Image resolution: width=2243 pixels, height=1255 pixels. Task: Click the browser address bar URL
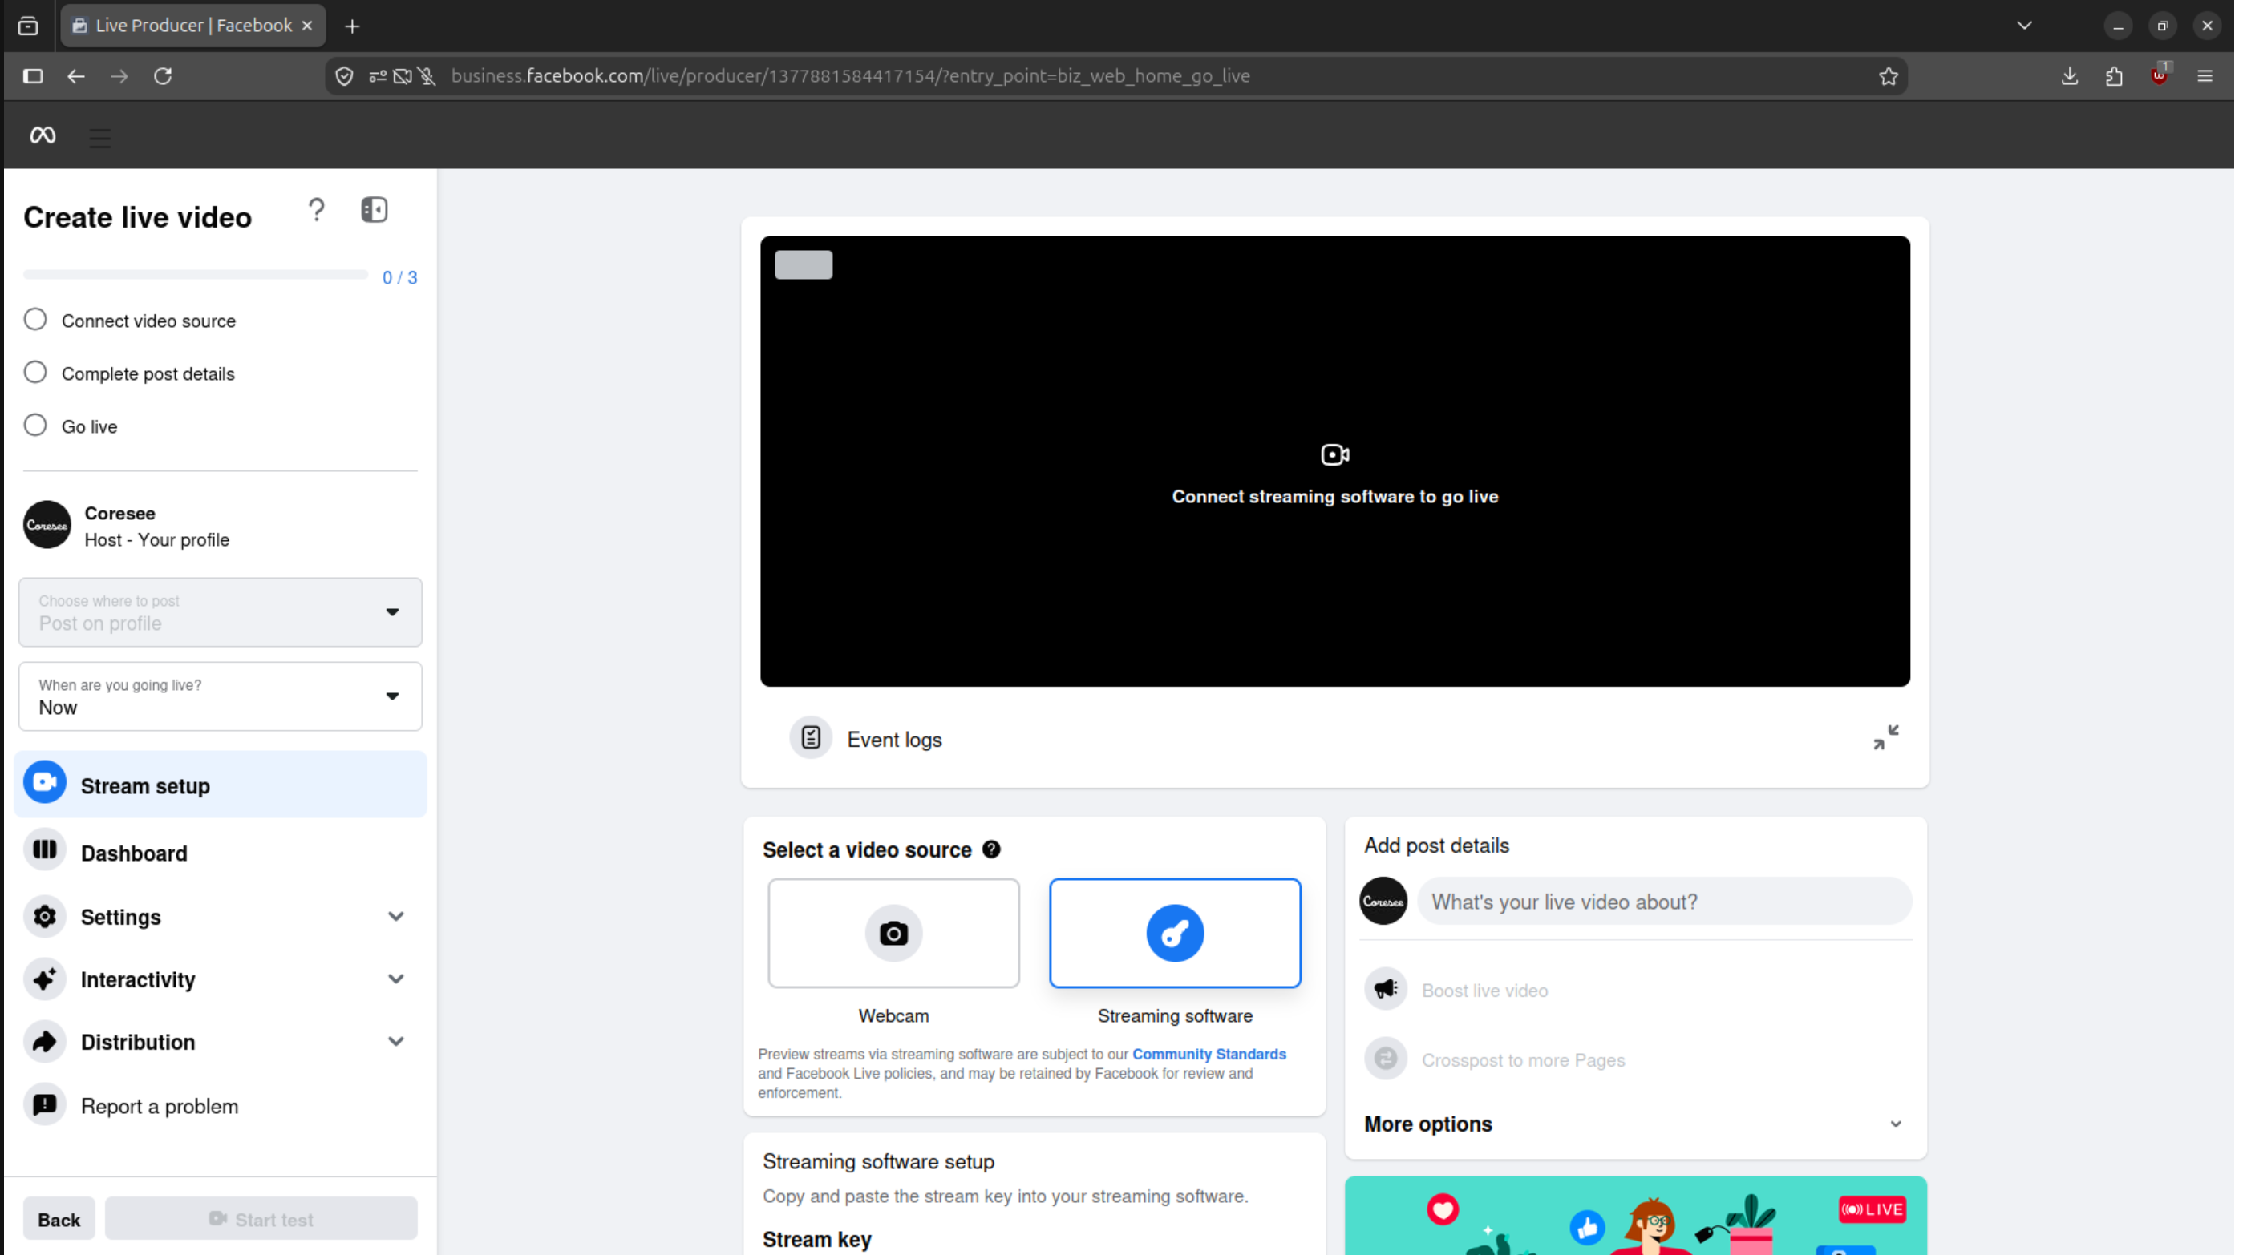pos(850,75)
